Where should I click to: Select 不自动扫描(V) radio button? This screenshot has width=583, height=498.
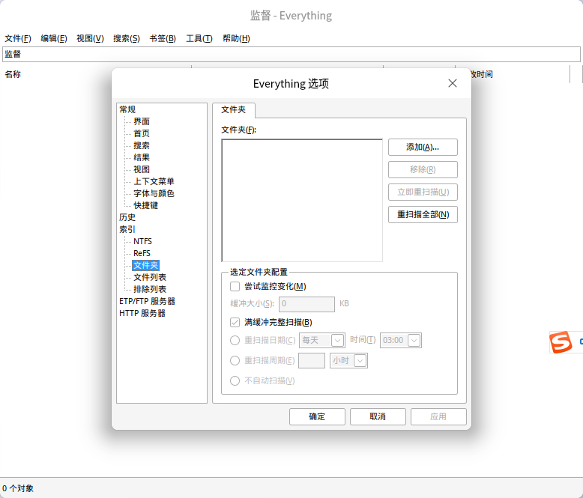[x=235, y=380]
